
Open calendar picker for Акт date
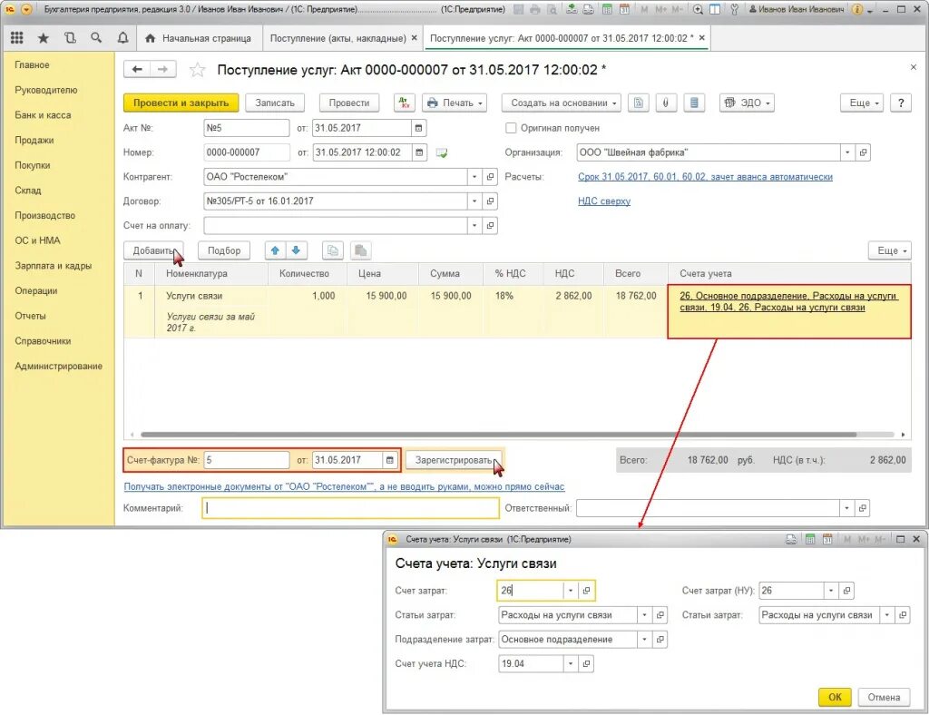419,128
